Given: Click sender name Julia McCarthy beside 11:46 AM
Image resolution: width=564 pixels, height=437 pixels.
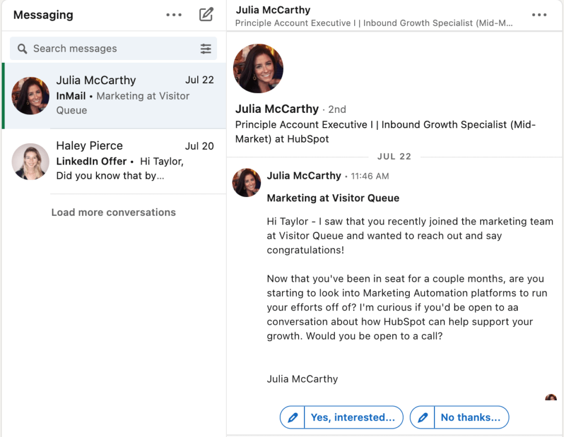Looking at the screenshot, I should click(x=304, y=176).
